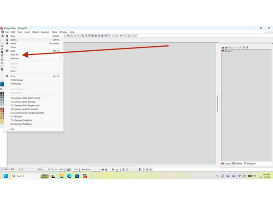Viewport: 273px width, 205px height.
Task: Open the Object menu
Action: [36, 32]
